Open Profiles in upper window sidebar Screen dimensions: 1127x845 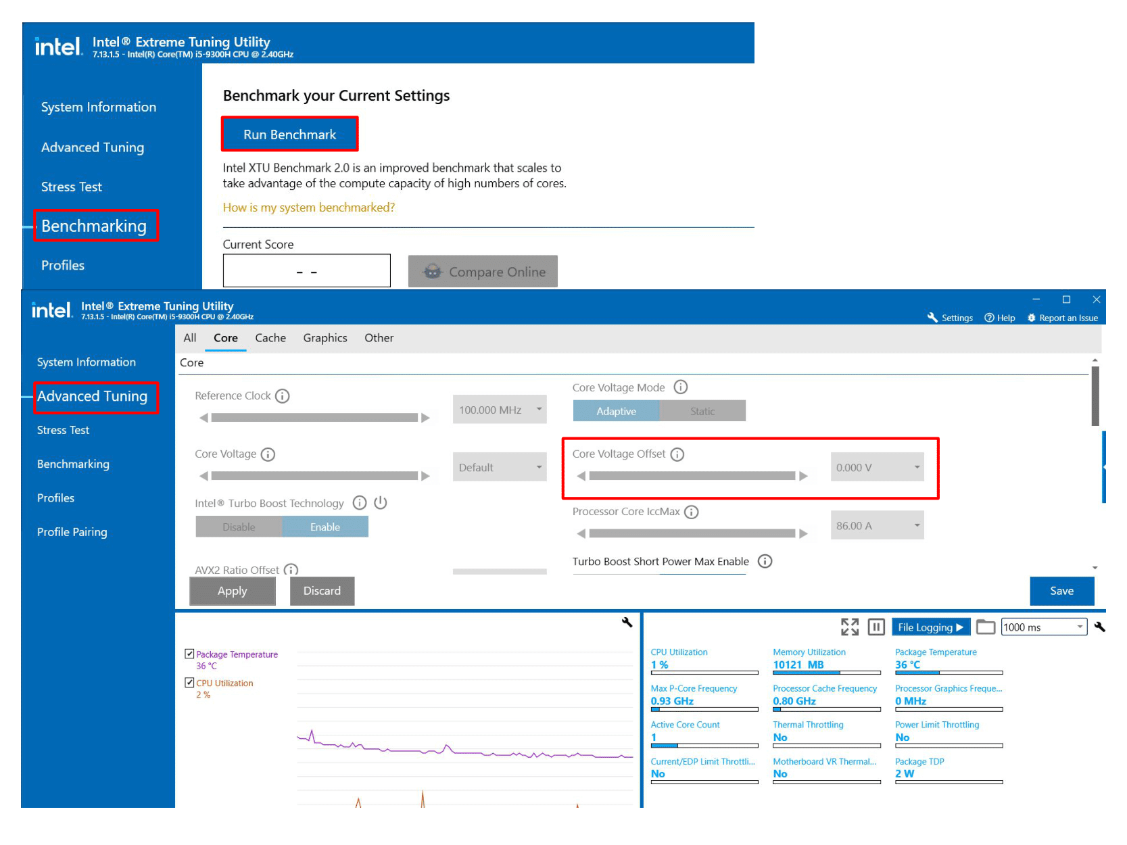pos(63,265)
